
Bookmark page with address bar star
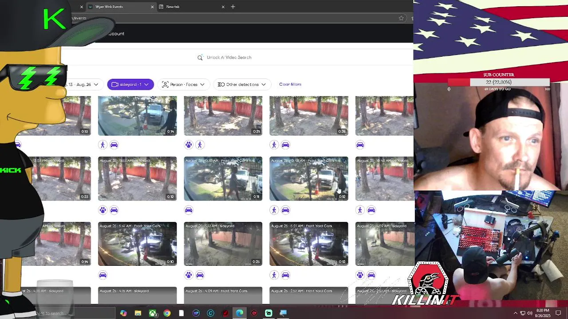pyautogui.click(x=401, y=18)
